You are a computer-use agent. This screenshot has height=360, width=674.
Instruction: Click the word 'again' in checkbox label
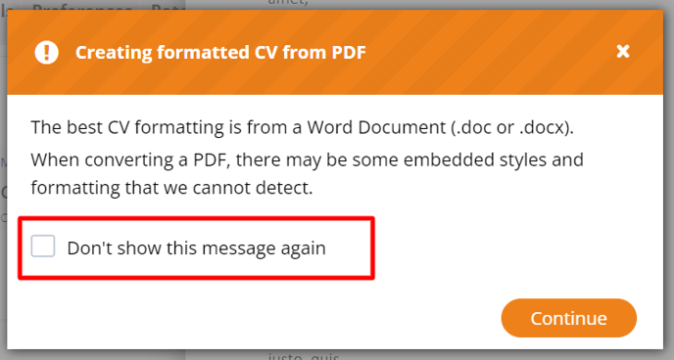coord(304,248)
